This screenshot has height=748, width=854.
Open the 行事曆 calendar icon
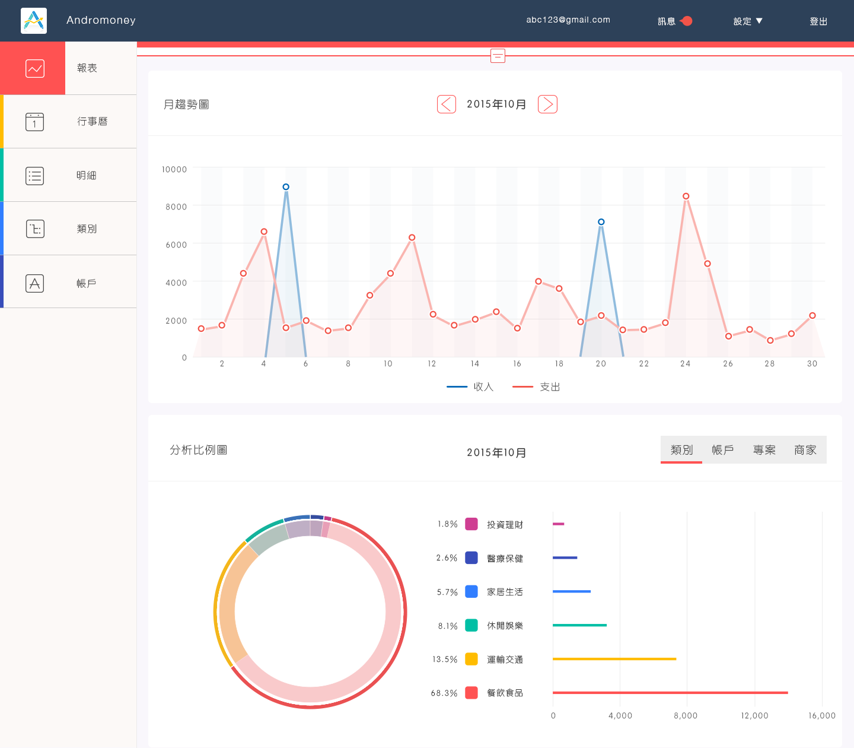point(35,122)
